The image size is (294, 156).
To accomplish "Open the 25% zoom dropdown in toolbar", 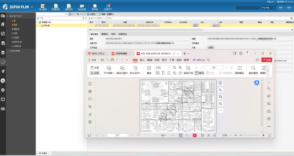I will coord(169,68).
